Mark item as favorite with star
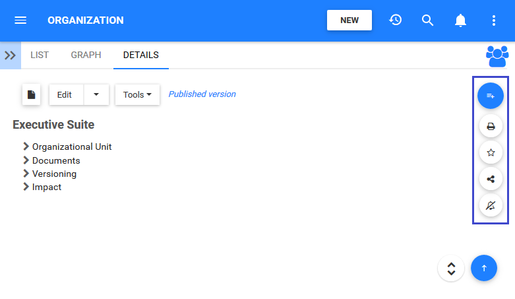The image size is (515, 299). coord(491,152)
